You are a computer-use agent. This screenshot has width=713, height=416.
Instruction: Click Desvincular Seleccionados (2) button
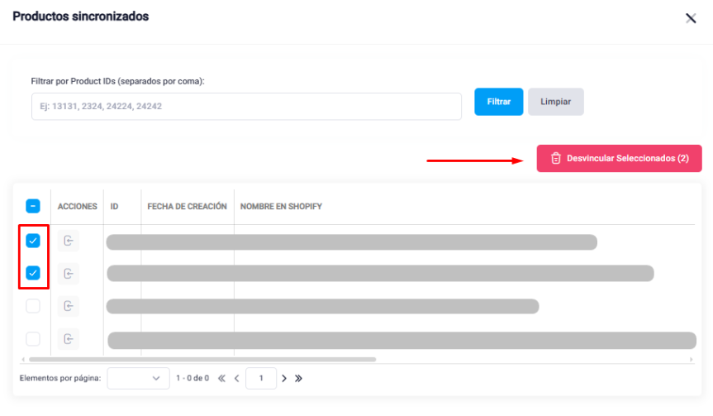coord(619,158)
